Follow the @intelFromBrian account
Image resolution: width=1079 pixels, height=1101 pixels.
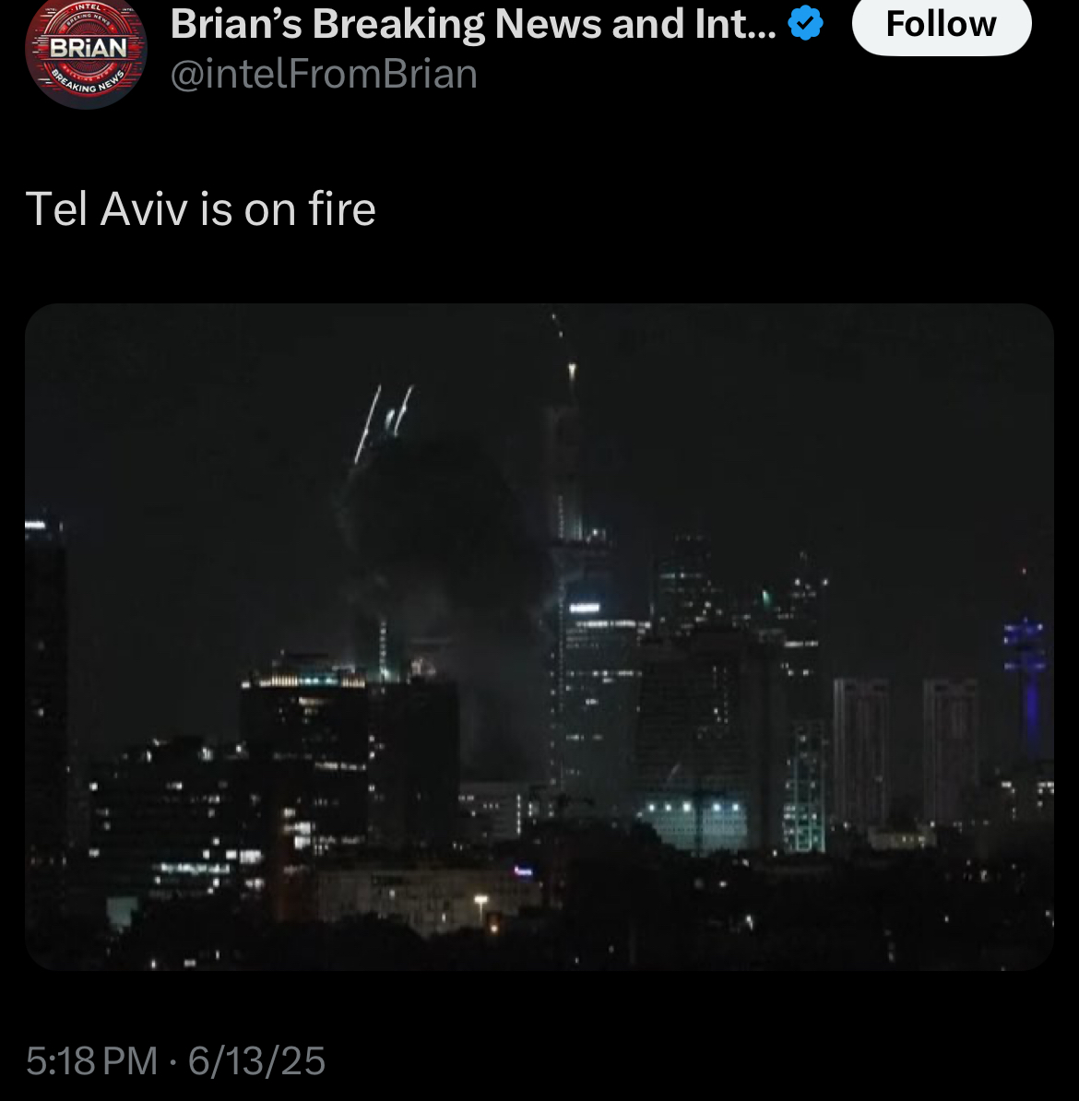942,24
